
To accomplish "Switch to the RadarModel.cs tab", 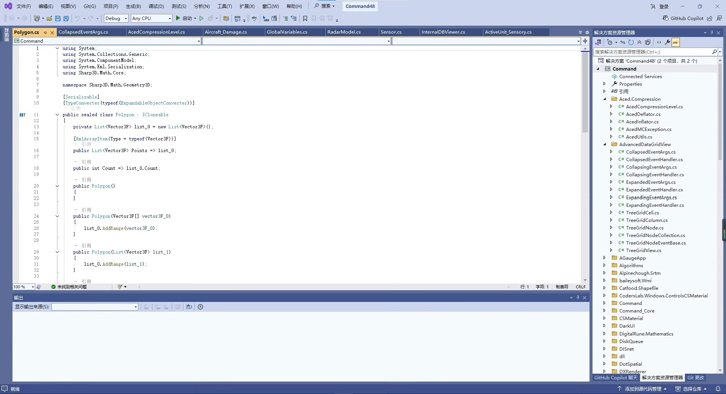I will point(344,32).
